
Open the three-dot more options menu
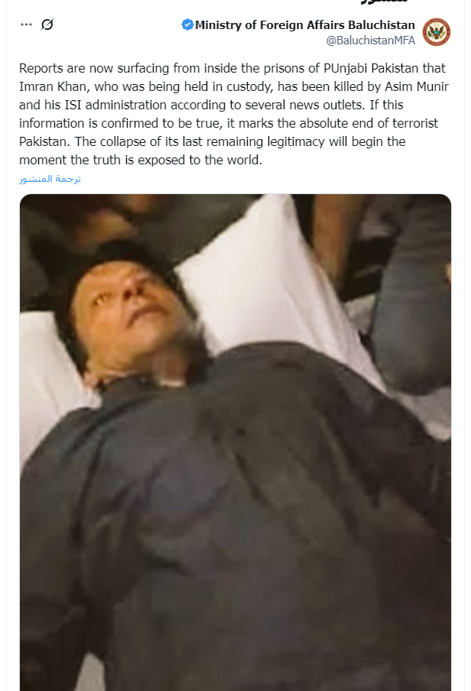tap(27, 24)
